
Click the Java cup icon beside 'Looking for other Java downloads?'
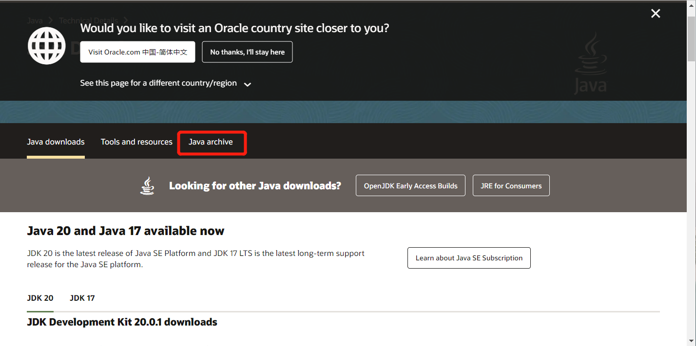tap(147, 185)
